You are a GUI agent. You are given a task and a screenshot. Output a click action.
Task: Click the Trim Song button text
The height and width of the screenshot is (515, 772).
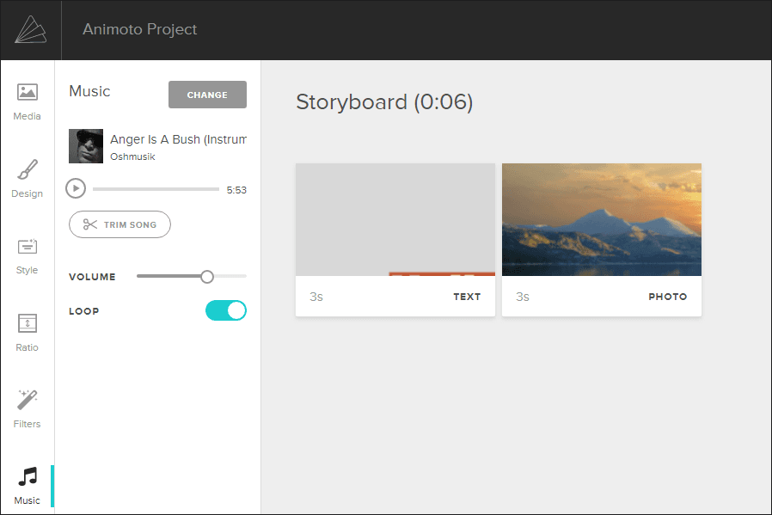point(130,225)
